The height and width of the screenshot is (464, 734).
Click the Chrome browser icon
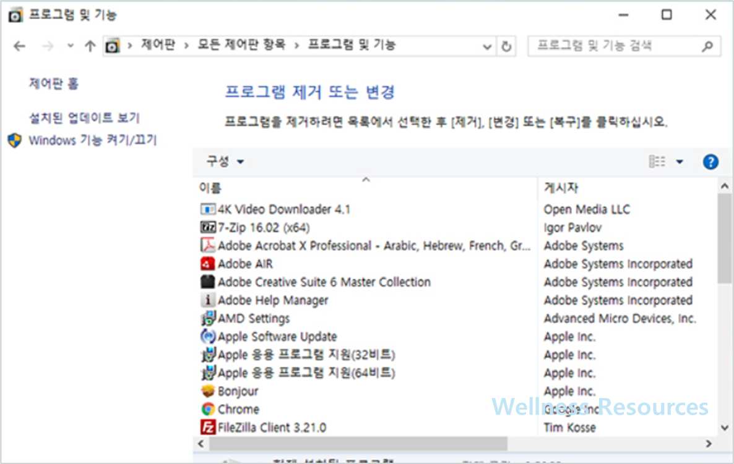[x=208, y=409]
